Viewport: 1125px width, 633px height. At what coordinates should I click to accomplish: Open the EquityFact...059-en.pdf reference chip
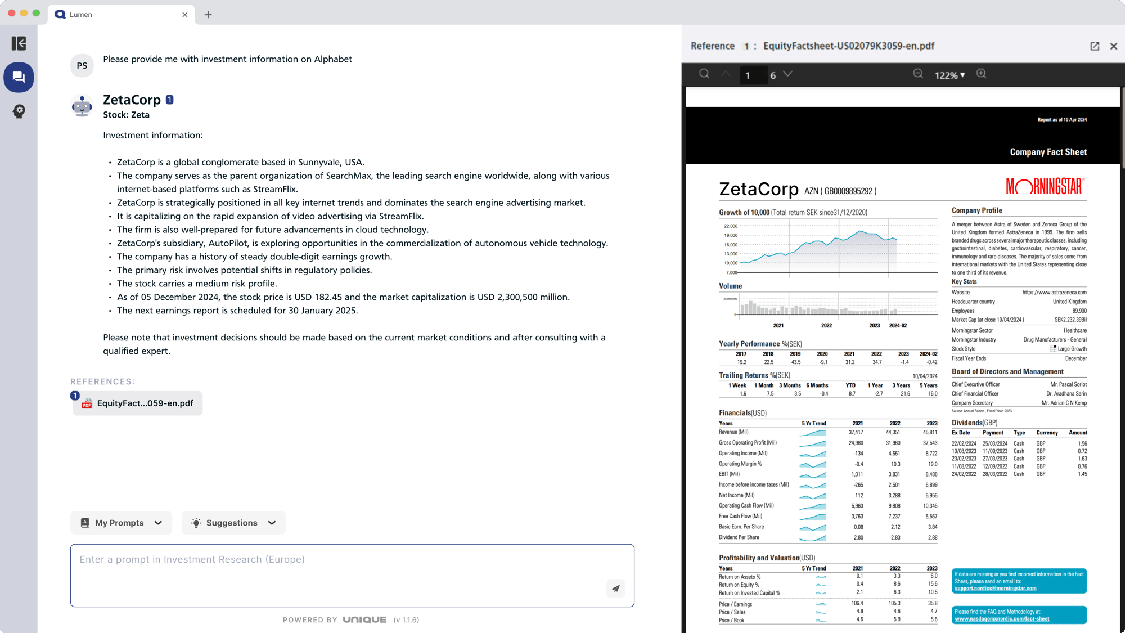pyautogui.click(x=137, y=403)
